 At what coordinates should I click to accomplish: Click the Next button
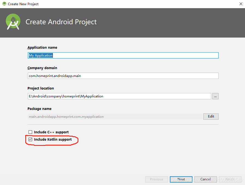(181, 179)
